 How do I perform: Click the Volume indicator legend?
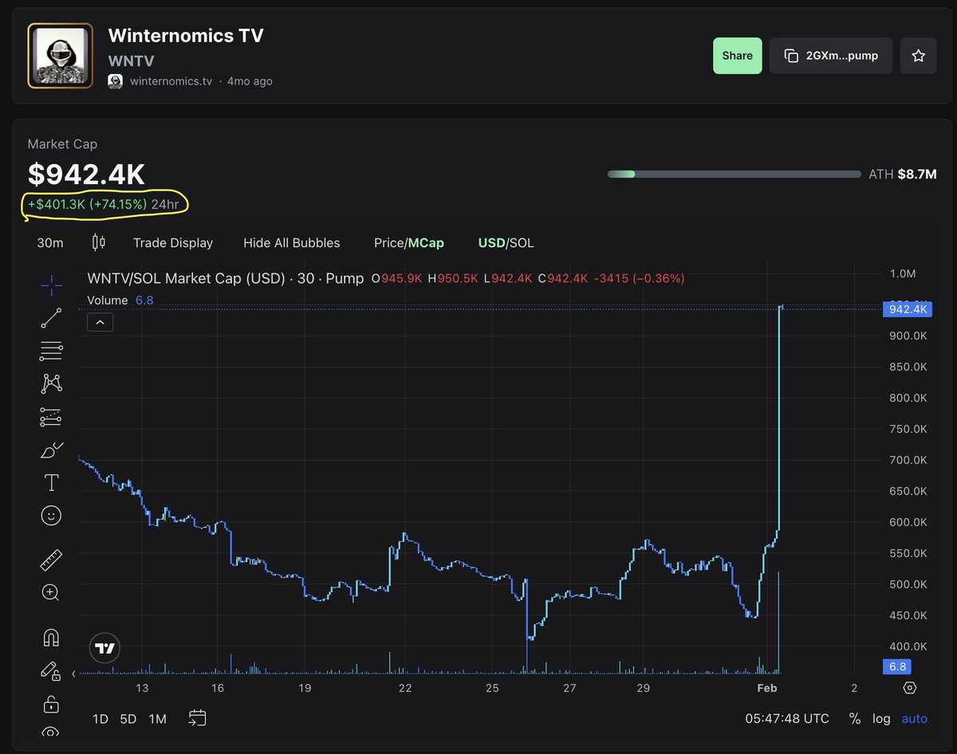click(120, 300)
